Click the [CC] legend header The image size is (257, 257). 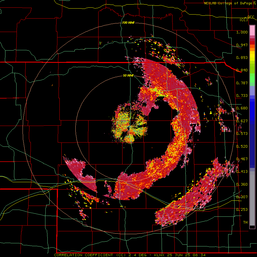[x=244, y=20]
